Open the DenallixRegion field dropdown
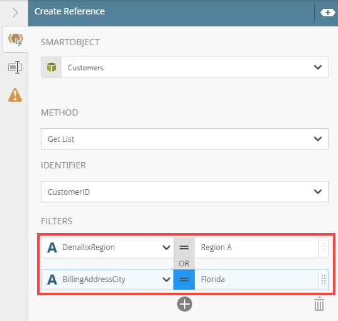This screenshot has height=321, width=338. pyautogui.click(x=166, y=248)
